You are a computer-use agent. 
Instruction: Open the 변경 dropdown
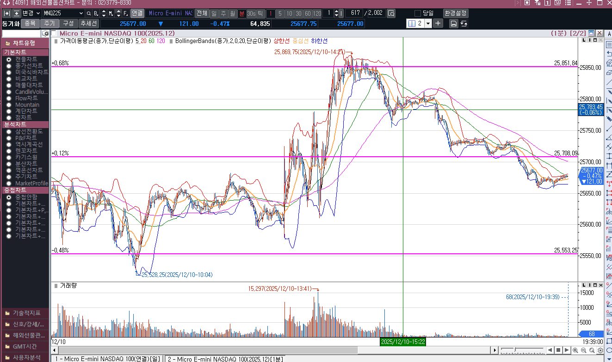coord(38,13)
